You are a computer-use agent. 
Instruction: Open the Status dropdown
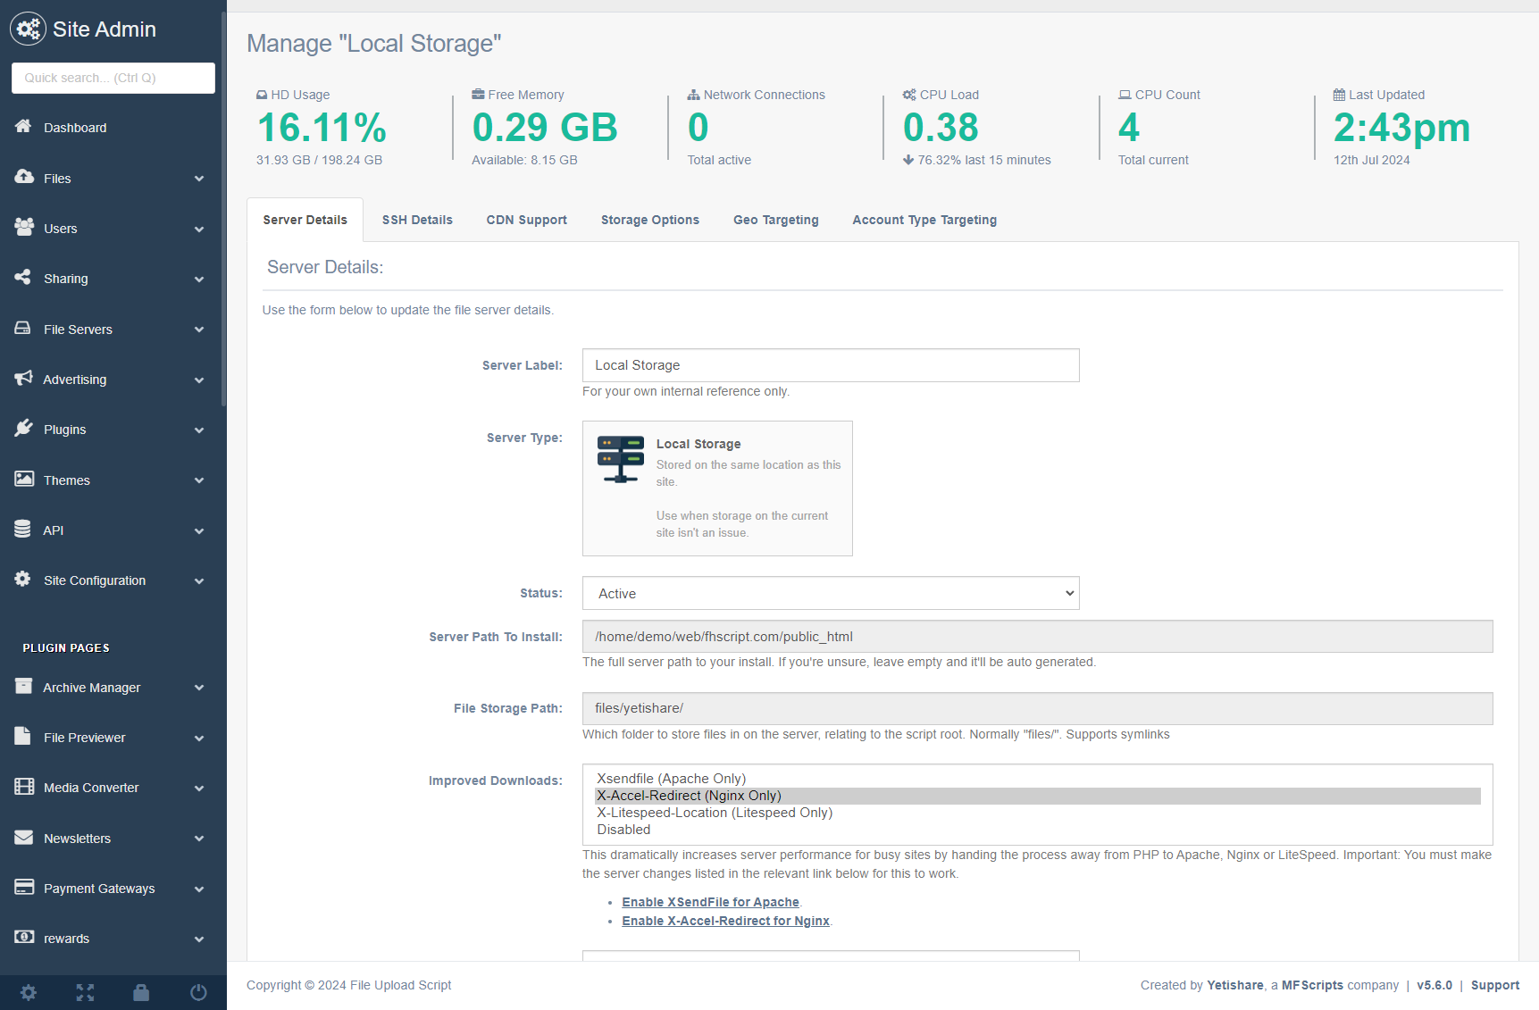830,593
